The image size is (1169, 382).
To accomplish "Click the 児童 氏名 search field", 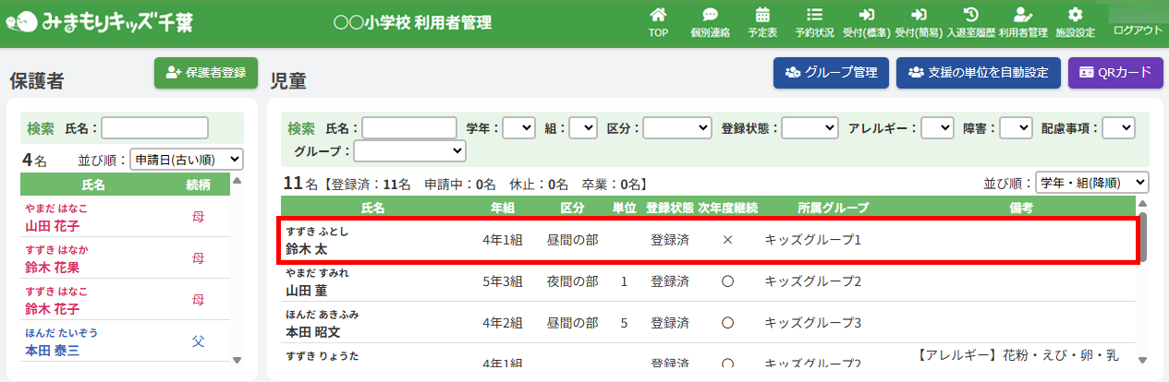I will 409,128.
